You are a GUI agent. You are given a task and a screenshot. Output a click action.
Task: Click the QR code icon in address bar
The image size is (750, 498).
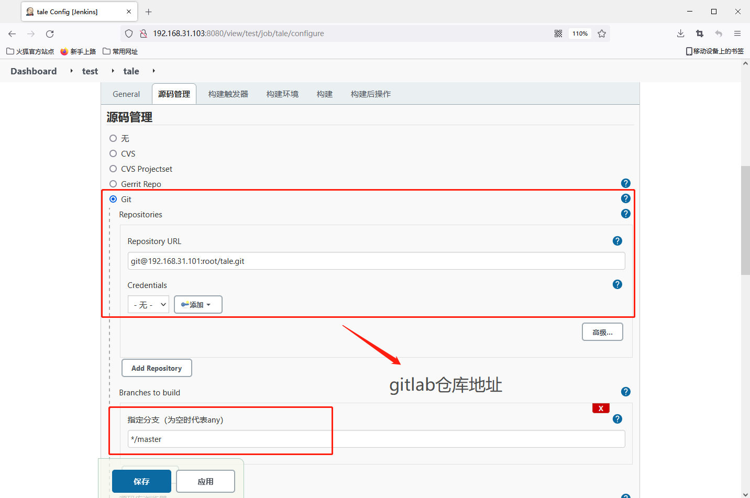[x=558, y=34]
